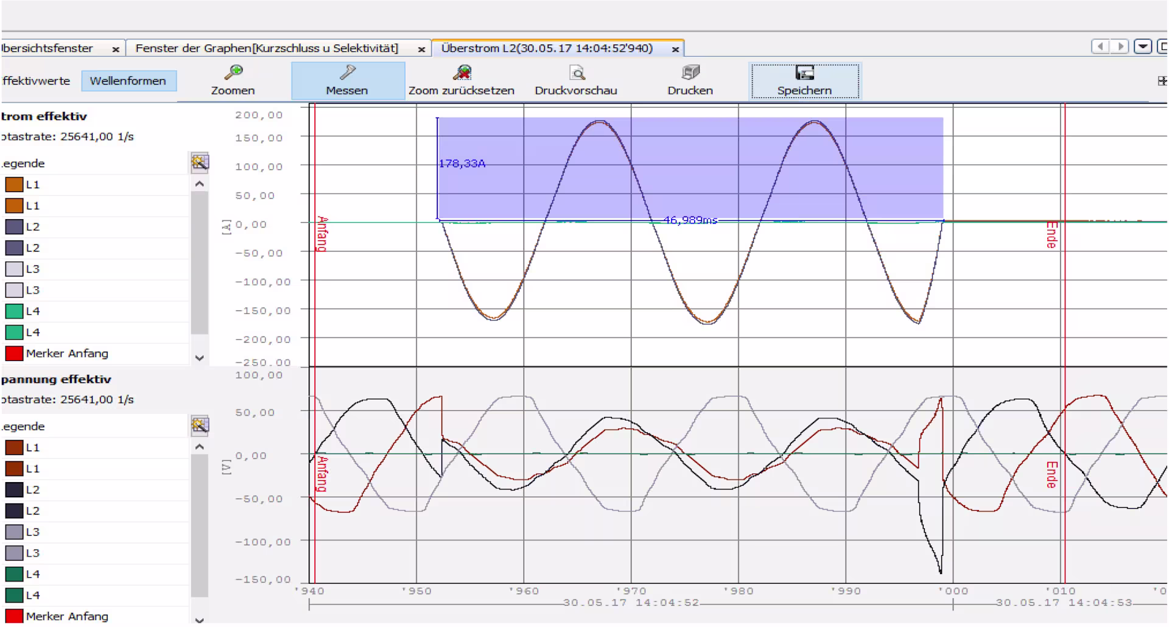Switch to Kurzschluss u Selektivität graph tab
Viewport: 1169px width, 627px height.
point(267,48)
